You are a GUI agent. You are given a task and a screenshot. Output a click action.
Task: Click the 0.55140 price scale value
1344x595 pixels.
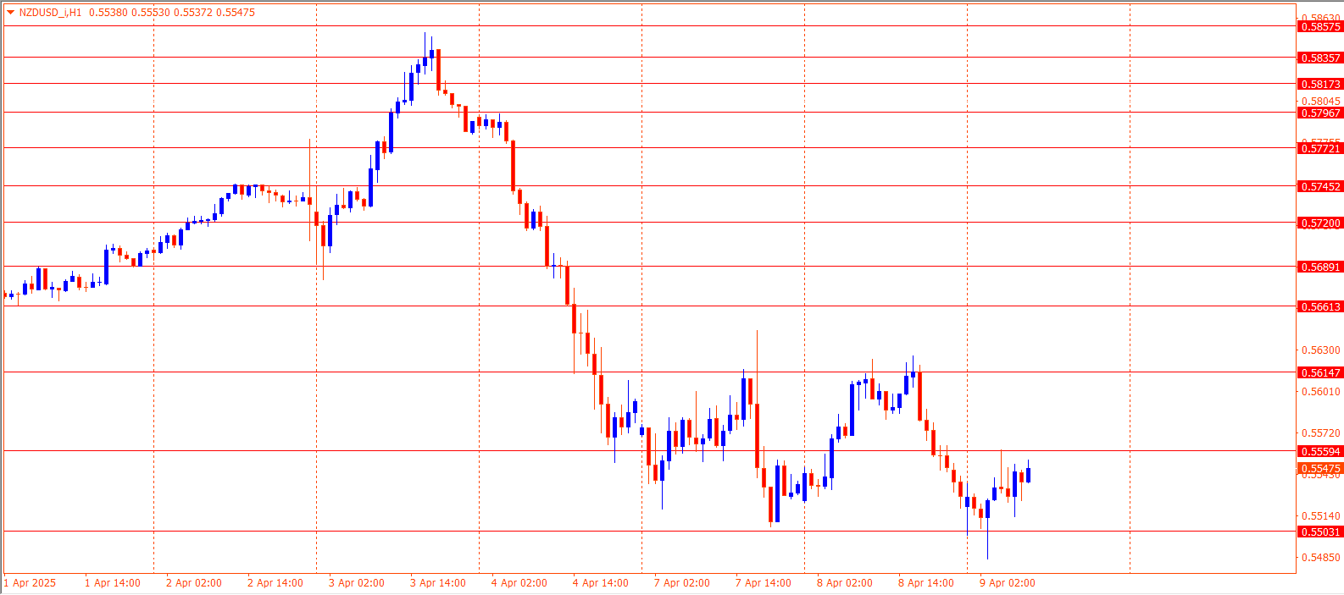(1321, 516)
